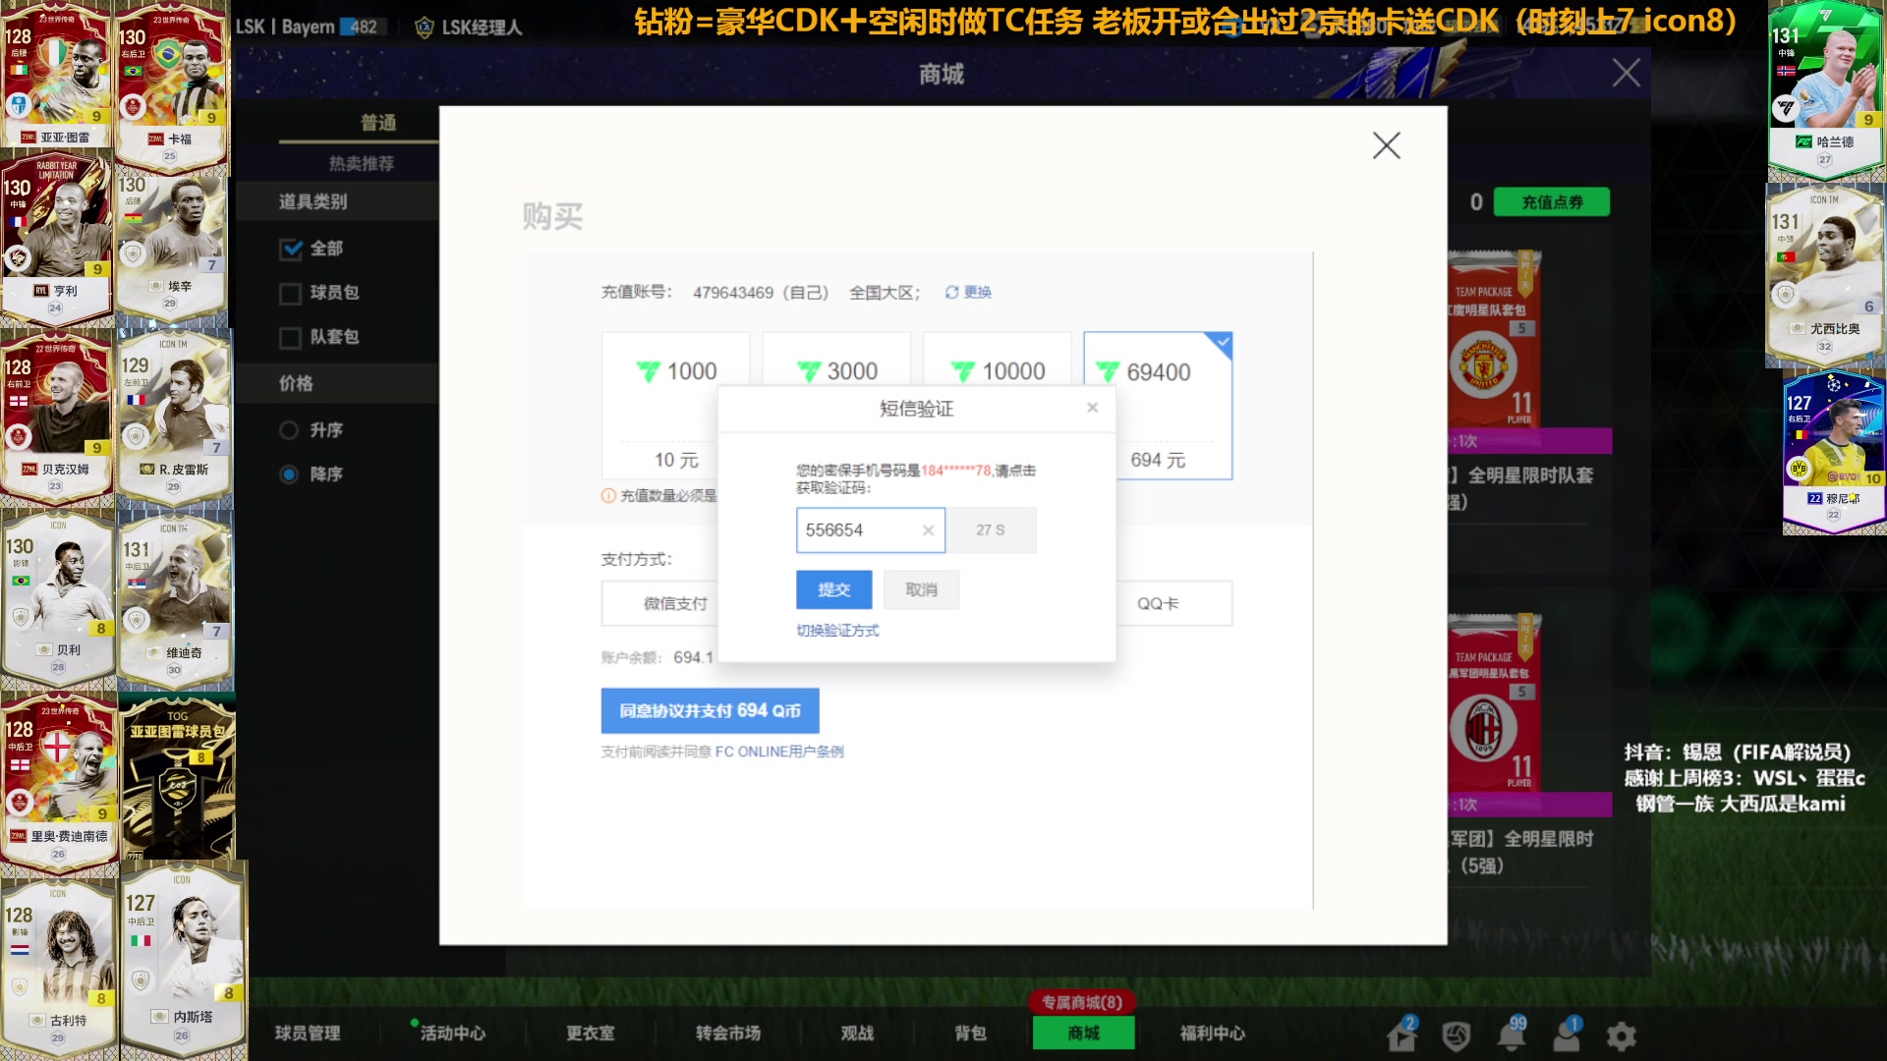The width and height of the screenshot is (1887, 1061).
Task: Select QQ卡 payment method
Action: (x=1173, y=603)
